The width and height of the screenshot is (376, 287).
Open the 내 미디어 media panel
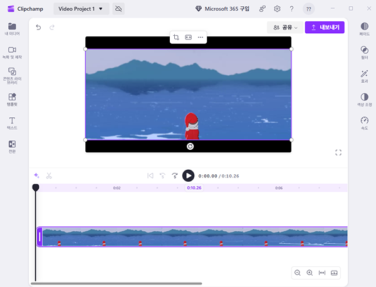coord(11,28)
